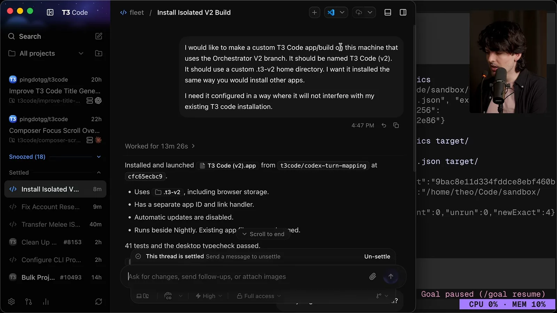The height and width of the screenshot is (313, 557).
Task: Open in VS Code icon button
Action: pyautogui.click(x=331, y=13)
